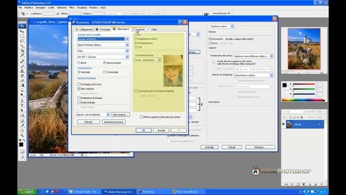
Task: Select the Blur tool
Action: 22,90
